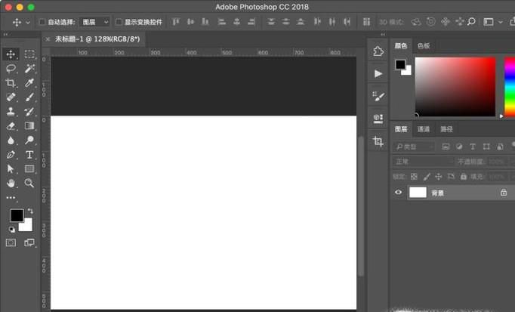Select the Eyedropper tool
This screenshot has height=312, width=515.
(x=29, y=83)
